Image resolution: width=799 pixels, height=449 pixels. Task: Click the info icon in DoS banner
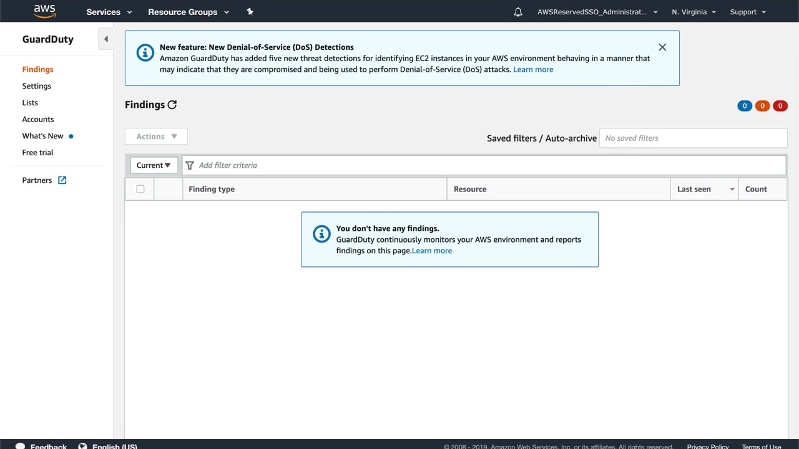(x=145, y=52)
